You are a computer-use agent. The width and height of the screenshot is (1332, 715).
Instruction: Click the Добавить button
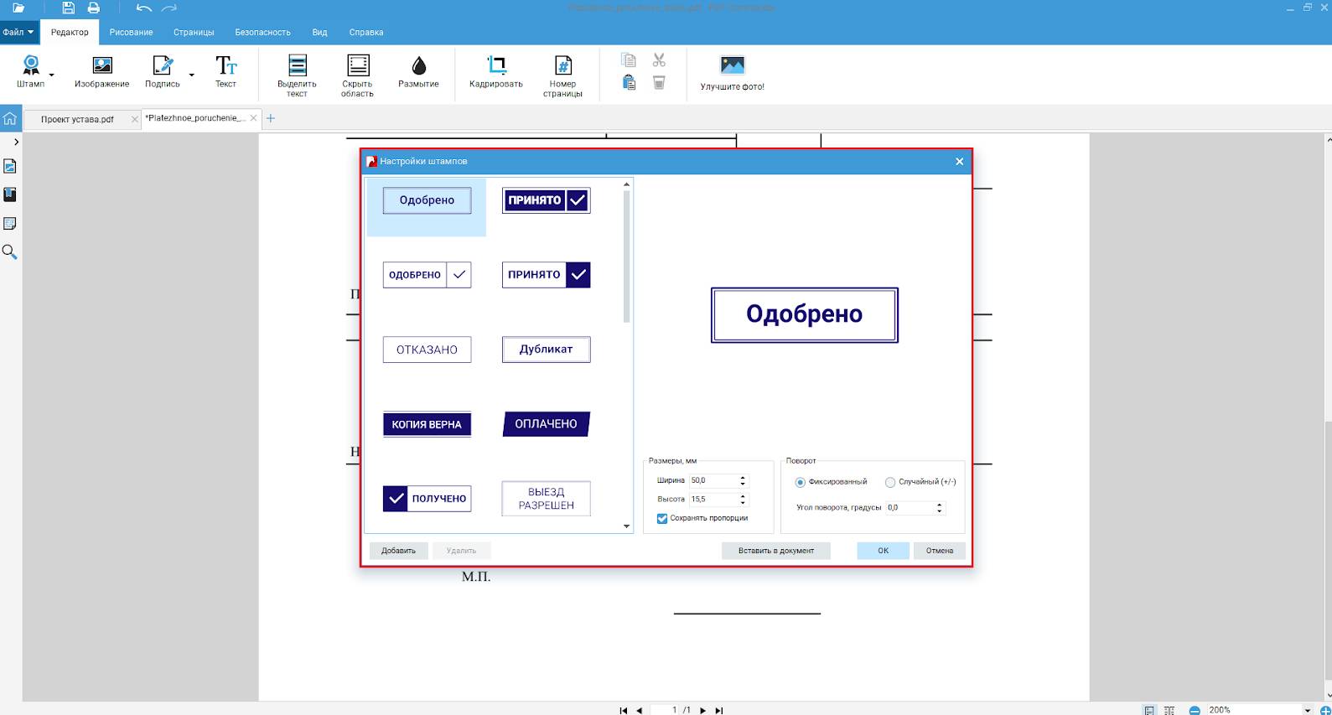pyautogui.click(x=398, y=551)
